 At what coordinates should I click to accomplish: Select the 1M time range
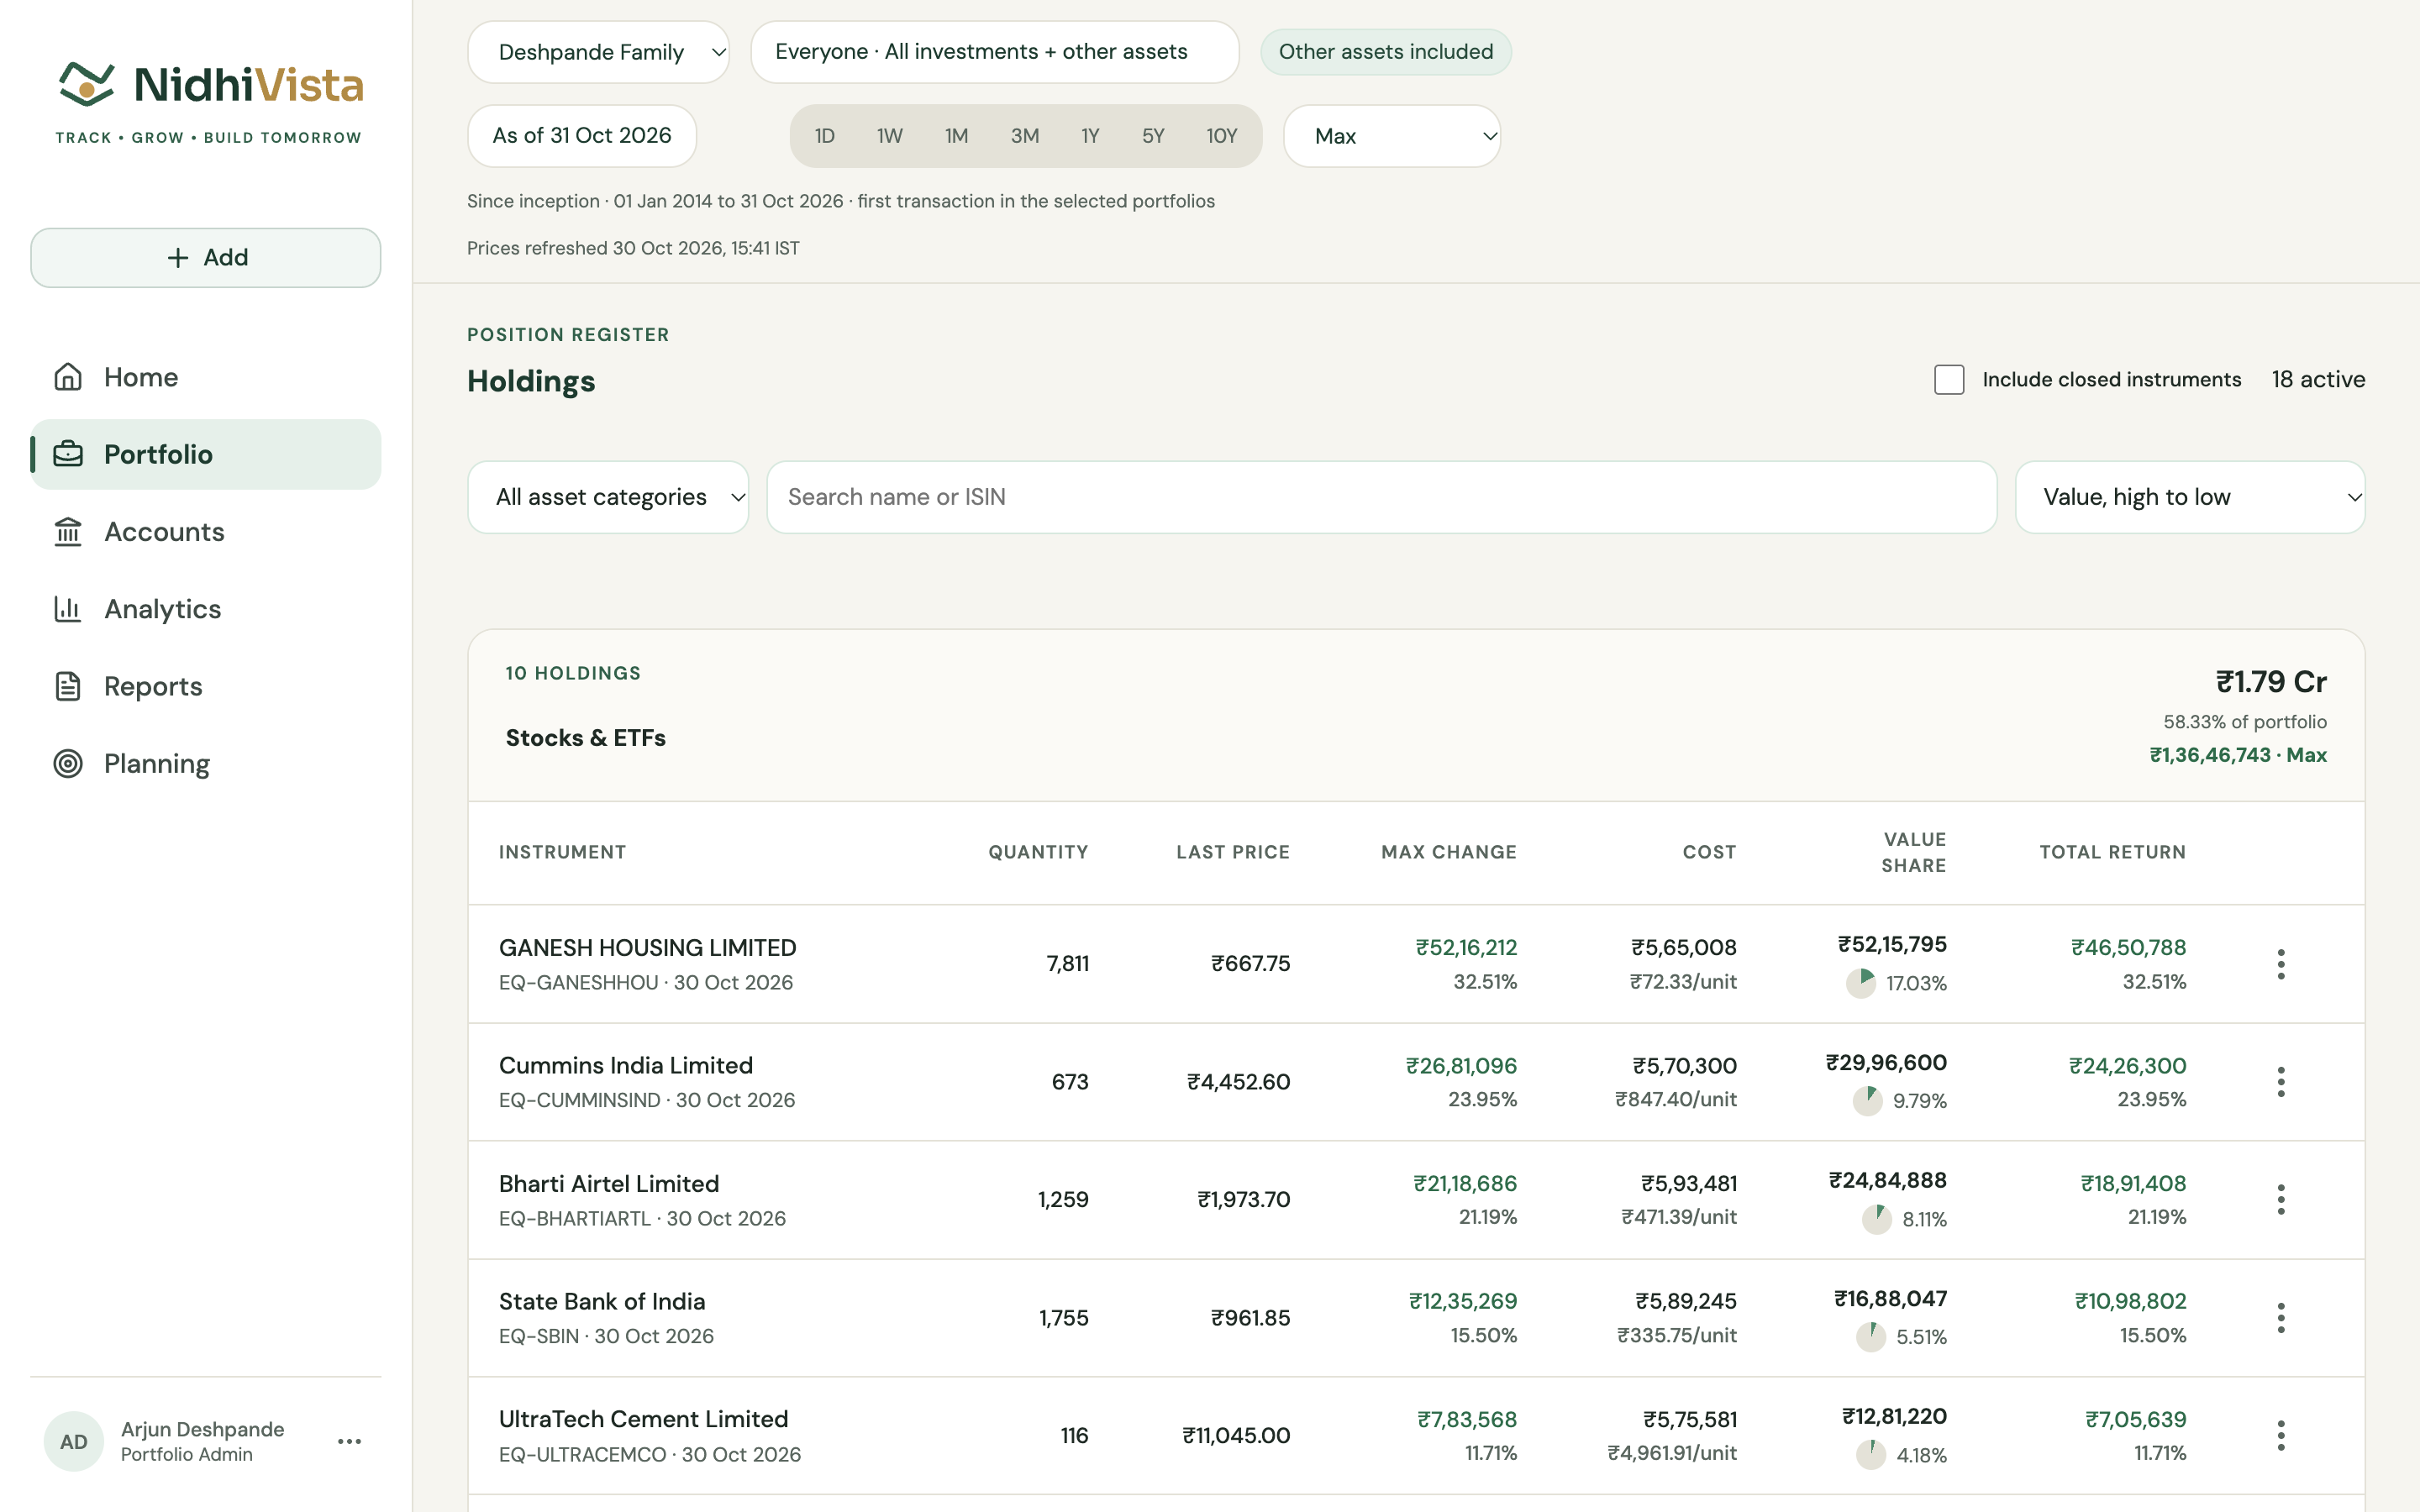tap(956, 136)
